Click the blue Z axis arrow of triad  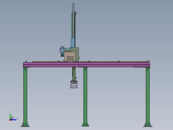pos(13,120)
